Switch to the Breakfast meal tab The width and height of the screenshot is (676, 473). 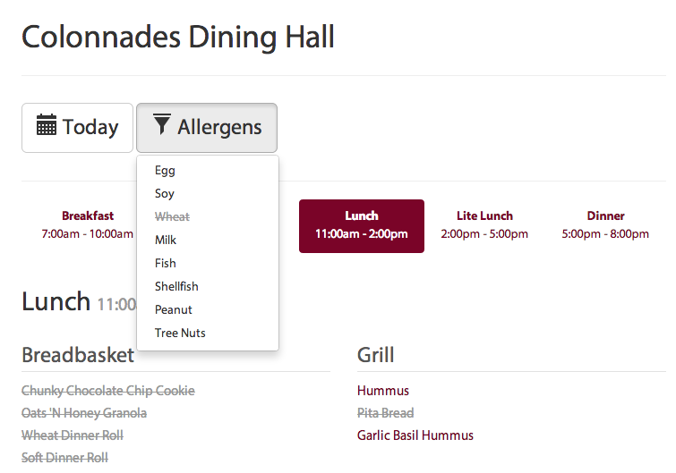pyautogui.click(x=88, y=225)
